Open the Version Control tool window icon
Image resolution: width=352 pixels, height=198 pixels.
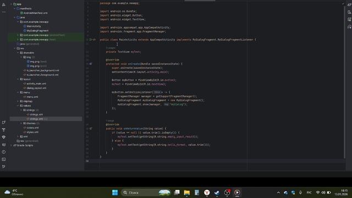4,167
